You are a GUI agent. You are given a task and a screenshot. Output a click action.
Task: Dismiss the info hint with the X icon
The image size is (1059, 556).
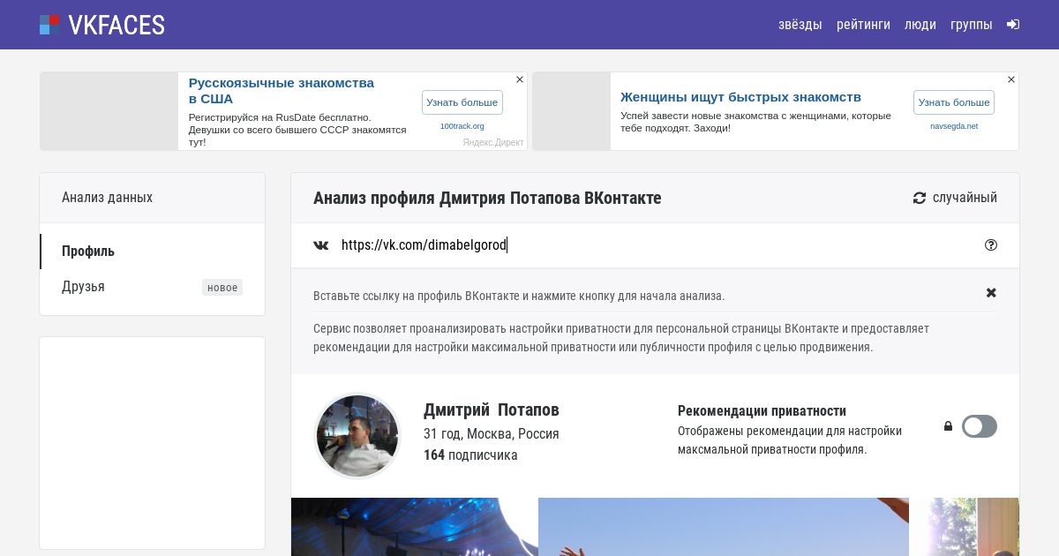pos(991,293)
